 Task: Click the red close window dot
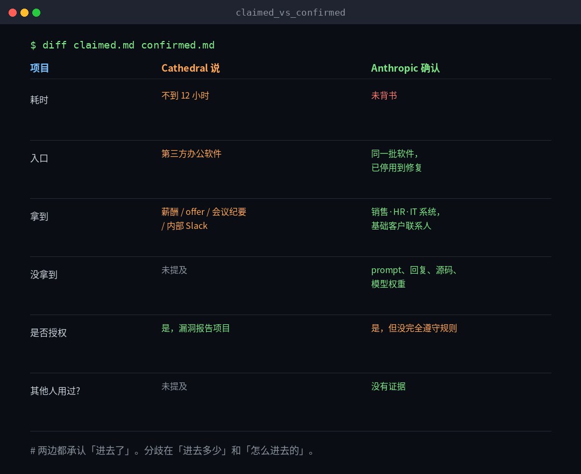coord(12,12)
